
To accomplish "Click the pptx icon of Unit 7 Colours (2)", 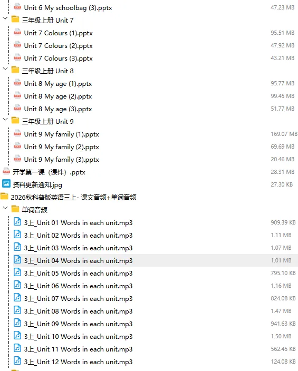I will coord(17,45).
